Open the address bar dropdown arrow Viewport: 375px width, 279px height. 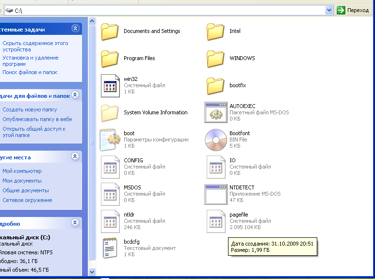329,10
